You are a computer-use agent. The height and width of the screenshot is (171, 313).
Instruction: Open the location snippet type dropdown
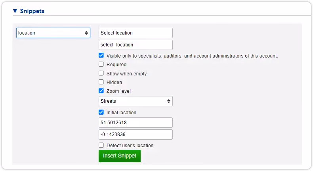[53, 33]
